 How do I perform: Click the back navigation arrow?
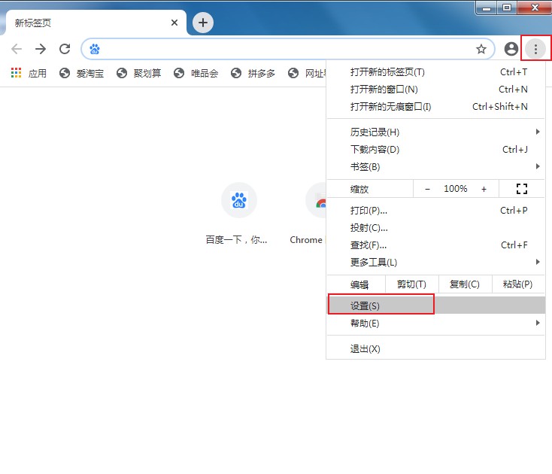pyautogui.click(x=17, y=49)
